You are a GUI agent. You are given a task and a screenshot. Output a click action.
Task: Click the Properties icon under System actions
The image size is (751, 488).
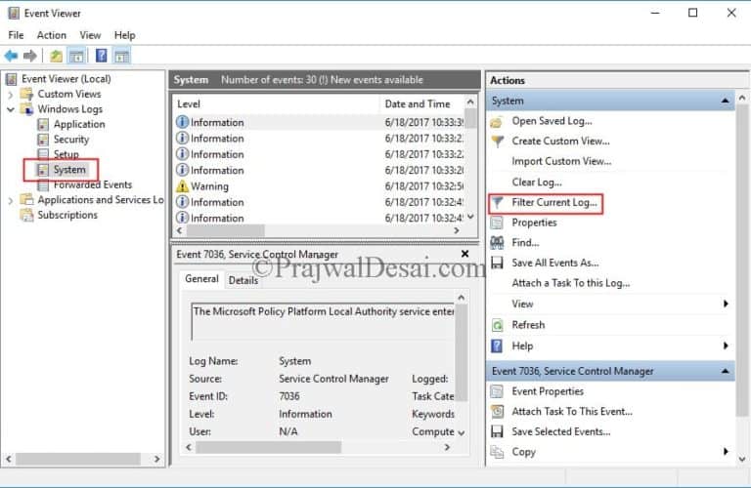(497, 223)
